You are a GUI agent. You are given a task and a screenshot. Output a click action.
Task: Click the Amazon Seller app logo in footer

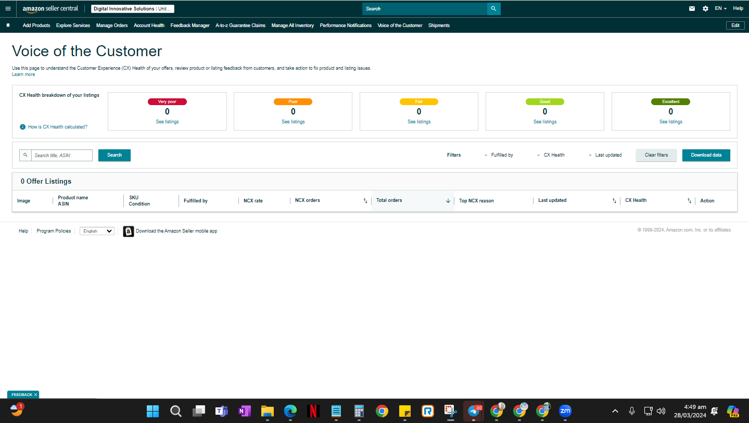click(x=129, y=231)
